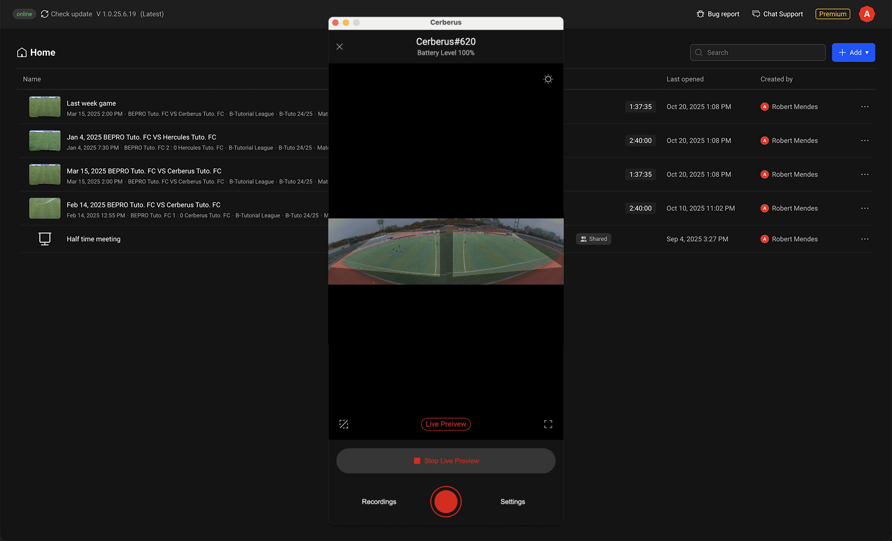Click the Half time meeting presentation icon

[x=45, y=239]
